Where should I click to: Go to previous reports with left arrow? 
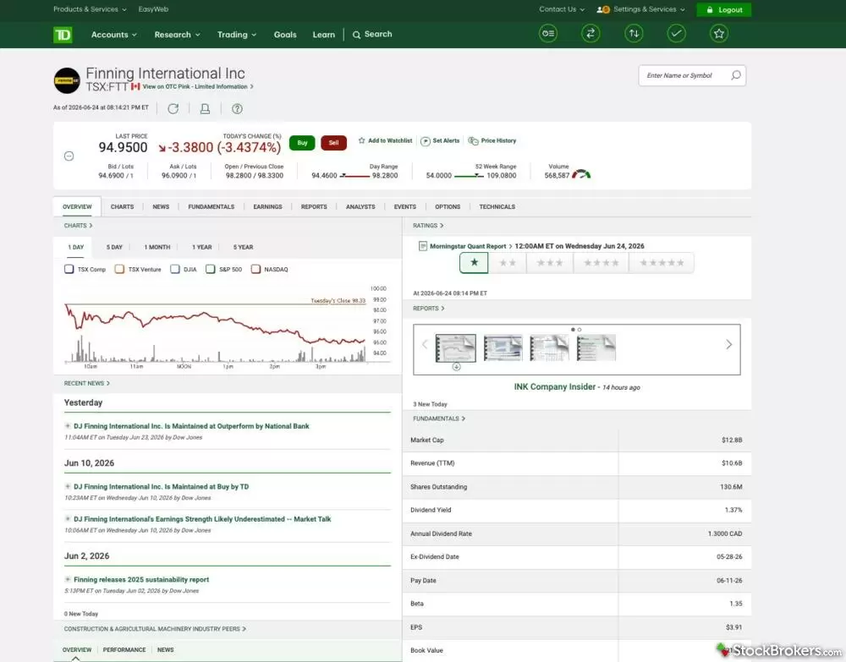pyautogui.click(x=425, y=344)
